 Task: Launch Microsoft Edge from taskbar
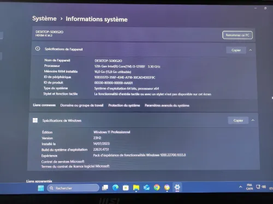(115, 188)
